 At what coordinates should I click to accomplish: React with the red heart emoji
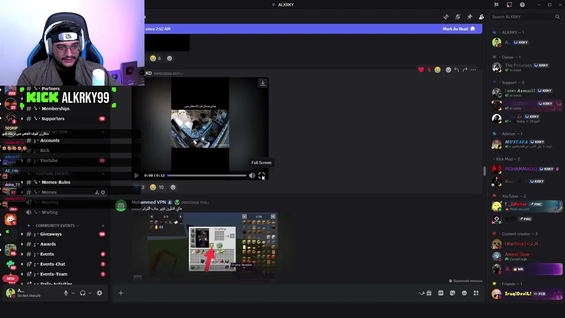click(421, 70)
